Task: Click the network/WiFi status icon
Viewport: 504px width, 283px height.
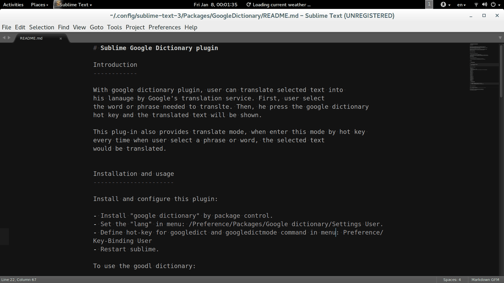Action: [476, 4]
